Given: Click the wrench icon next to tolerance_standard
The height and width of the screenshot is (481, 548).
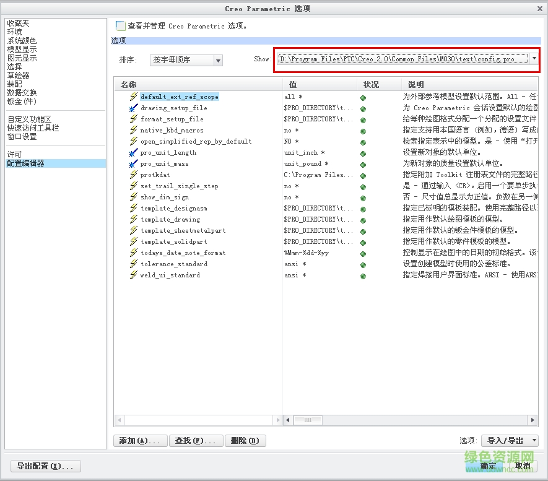Looking at the screenshot, I should (134, 264).
